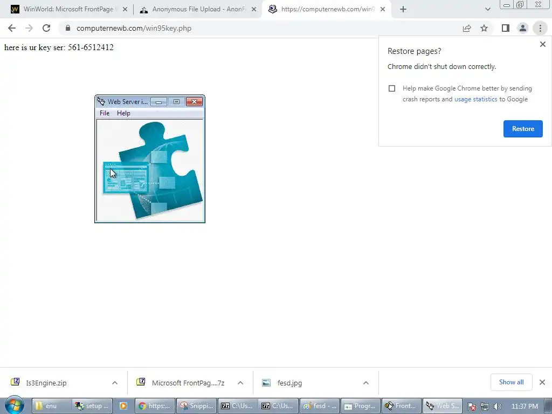This screenshot has width=552, height=414.
Task: Close the Web Server window
Action: 194,102
